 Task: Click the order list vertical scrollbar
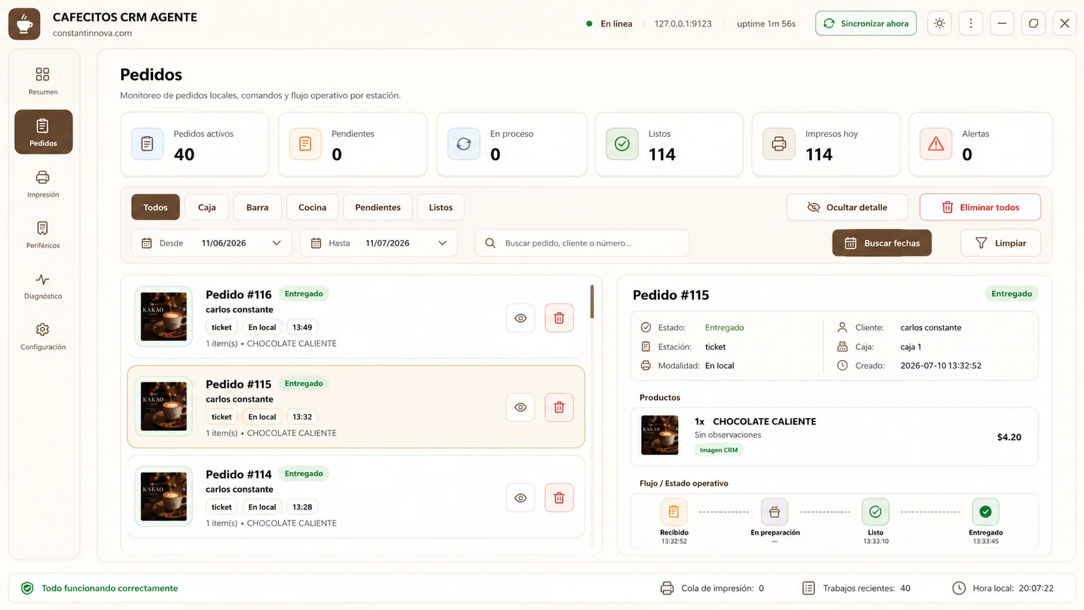click(592, 302)
